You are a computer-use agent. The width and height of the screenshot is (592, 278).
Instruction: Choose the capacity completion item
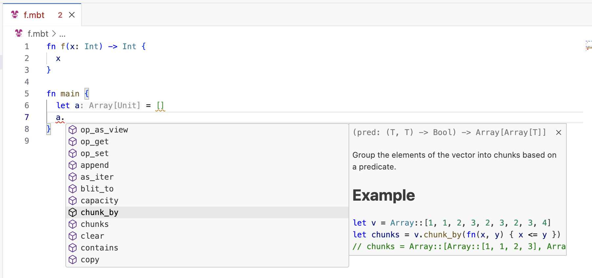pyautogui.click(x=99, y=201)
